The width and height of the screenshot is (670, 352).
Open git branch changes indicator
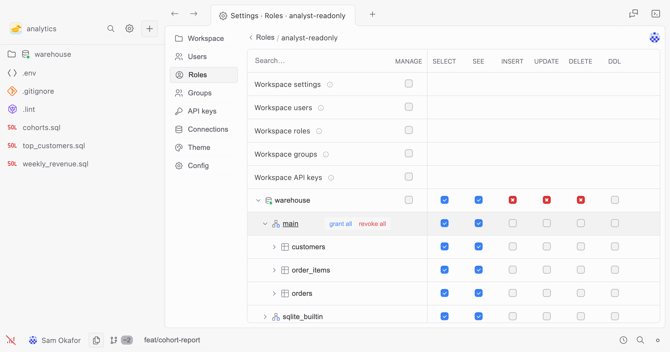121,340
